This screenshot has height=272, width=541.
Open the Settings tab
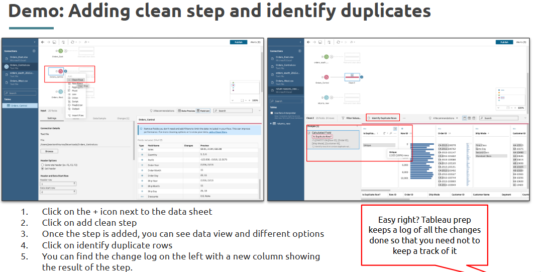52,118
